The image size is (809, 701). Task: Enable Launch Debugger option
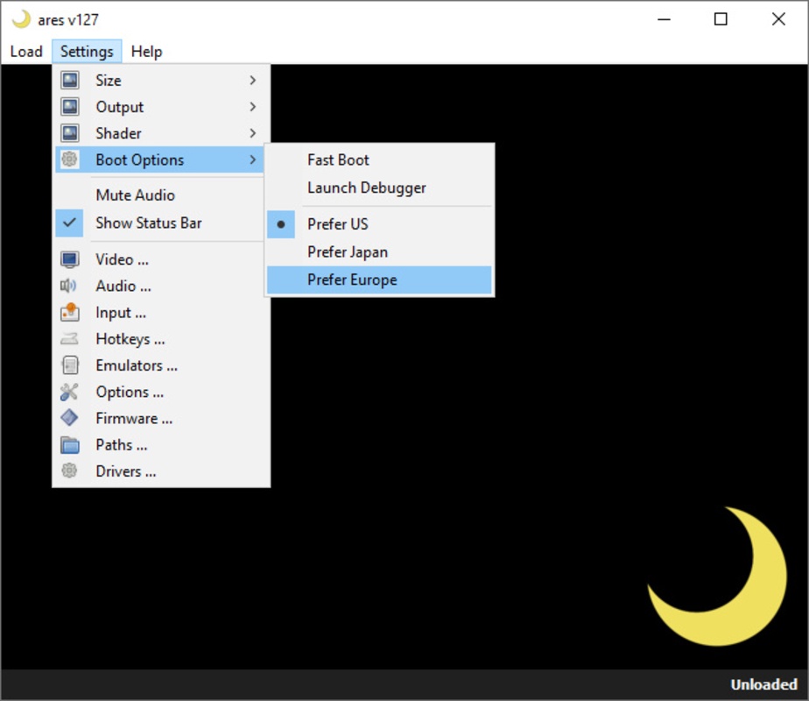[x=379, y=188]
